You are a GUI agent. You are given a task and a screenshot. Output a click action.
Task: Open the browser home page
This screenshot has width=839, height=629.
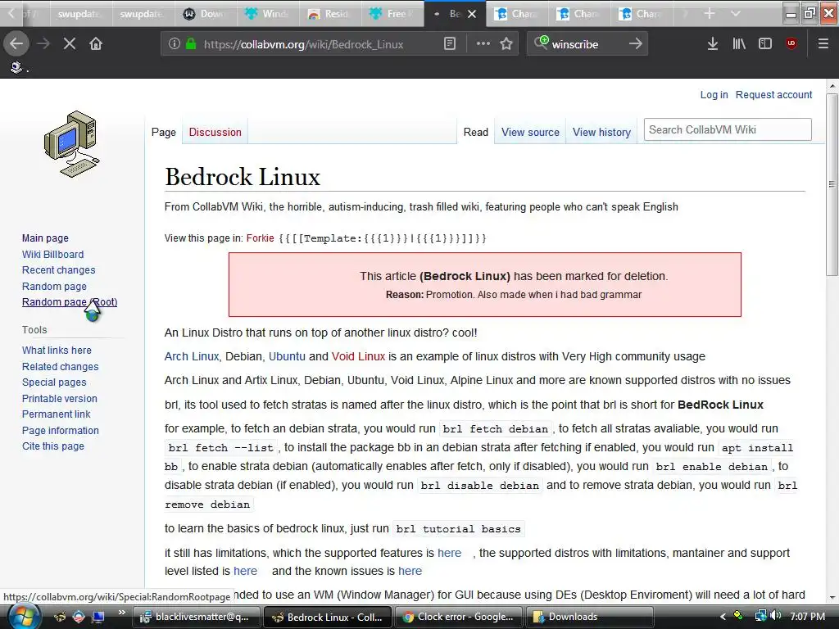click(x=96, y=44)
